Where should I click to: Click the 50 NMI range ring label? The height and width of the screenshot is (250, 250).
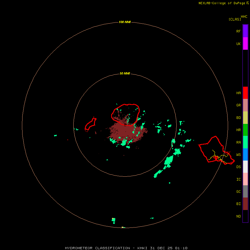[125, 74]
